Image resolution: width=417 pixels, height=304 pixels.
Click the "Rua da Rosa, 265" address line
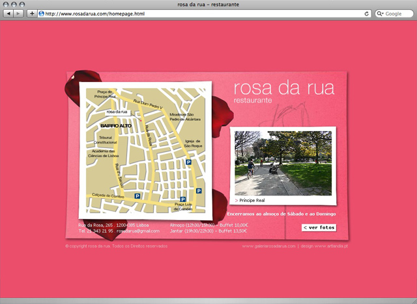click(x=113, y=225)
